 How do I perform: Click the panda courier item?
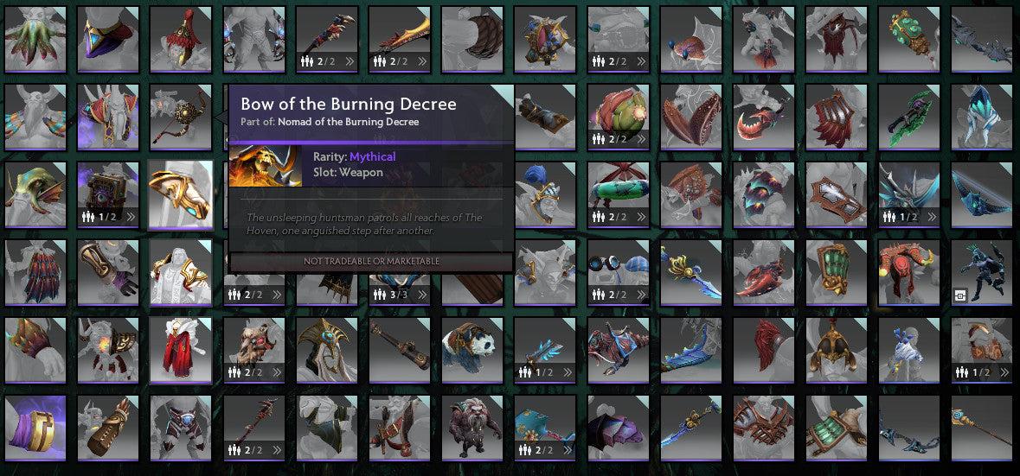pos(472,351)
